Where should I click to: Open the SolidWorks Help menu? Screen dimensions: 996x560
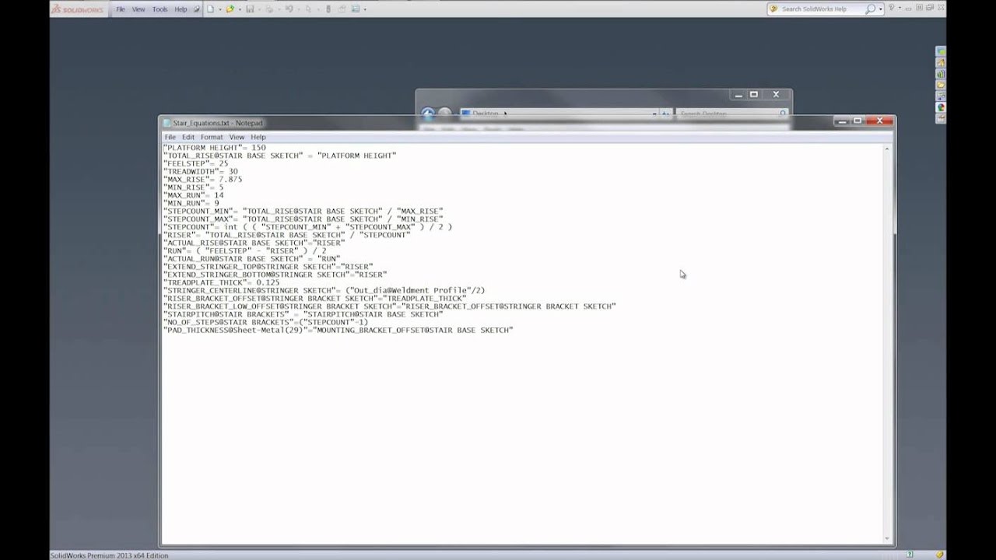pyautogui.click(x=181, y=9)
